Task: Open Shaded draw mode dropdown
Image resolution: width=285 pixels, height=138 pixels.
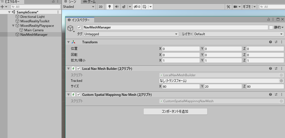Action: 79,7
